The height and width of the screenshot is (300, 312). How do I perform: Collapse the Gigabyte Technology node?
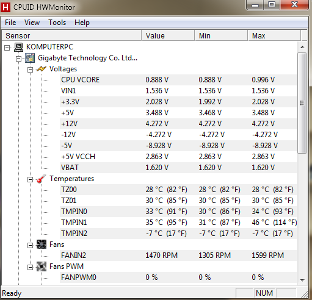(18, 59)
